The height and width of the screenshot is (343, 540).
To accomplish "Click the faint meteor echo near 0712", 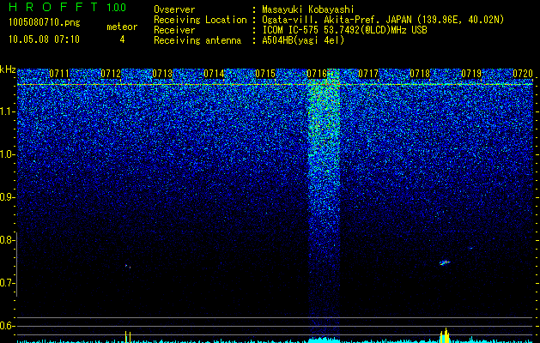I will pos(128,266).
